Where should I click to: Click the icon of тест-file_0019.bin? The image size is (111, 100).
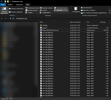[x=41, y=76]
